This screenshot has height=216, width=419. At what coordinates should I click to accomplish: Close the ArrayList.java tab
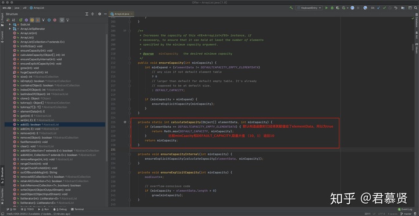coord(132,14)
